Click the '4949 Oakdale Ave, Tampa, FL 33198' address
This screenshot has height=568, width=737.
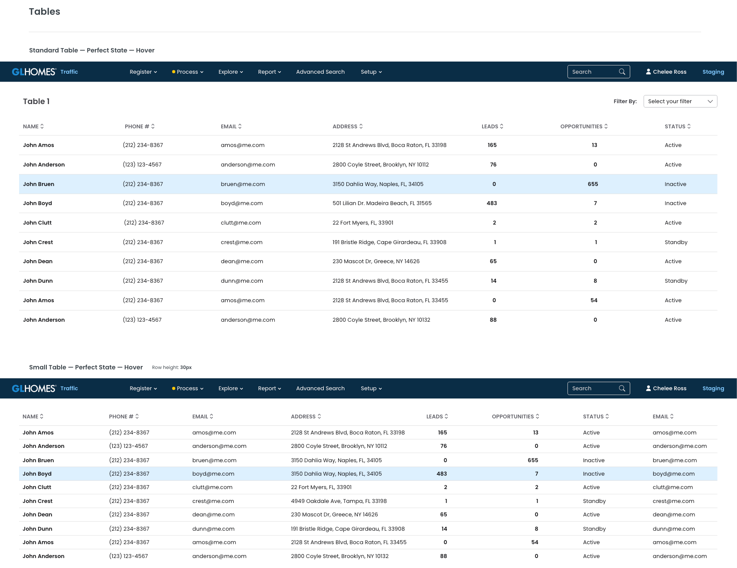click(x=339, y=501)
